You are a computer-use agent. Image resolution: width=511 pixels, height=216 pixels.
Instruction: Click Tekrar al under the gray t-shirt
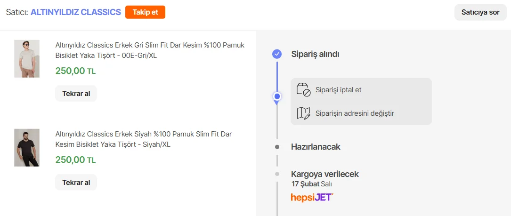tap(76, 93)
